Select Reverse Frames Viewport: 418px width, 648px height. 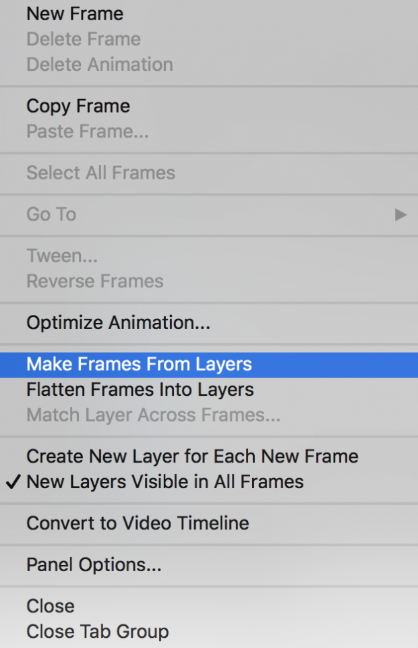click(93, 281)
